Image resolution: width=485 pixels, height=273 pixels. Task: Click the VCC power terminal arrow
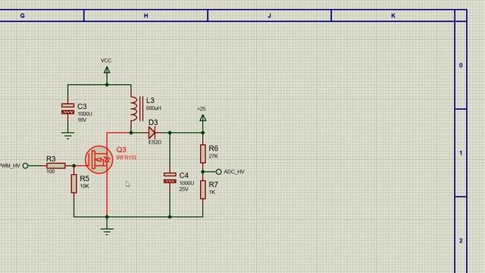[x=107, y=71]
